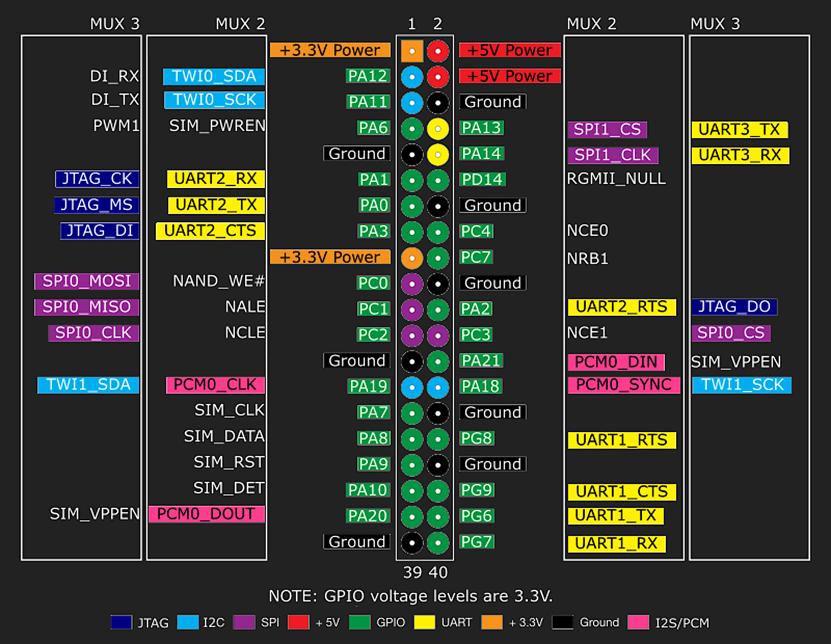Click the SIM_PWREN label
This screenshot has height=644, width=831.
coord(217,126)
